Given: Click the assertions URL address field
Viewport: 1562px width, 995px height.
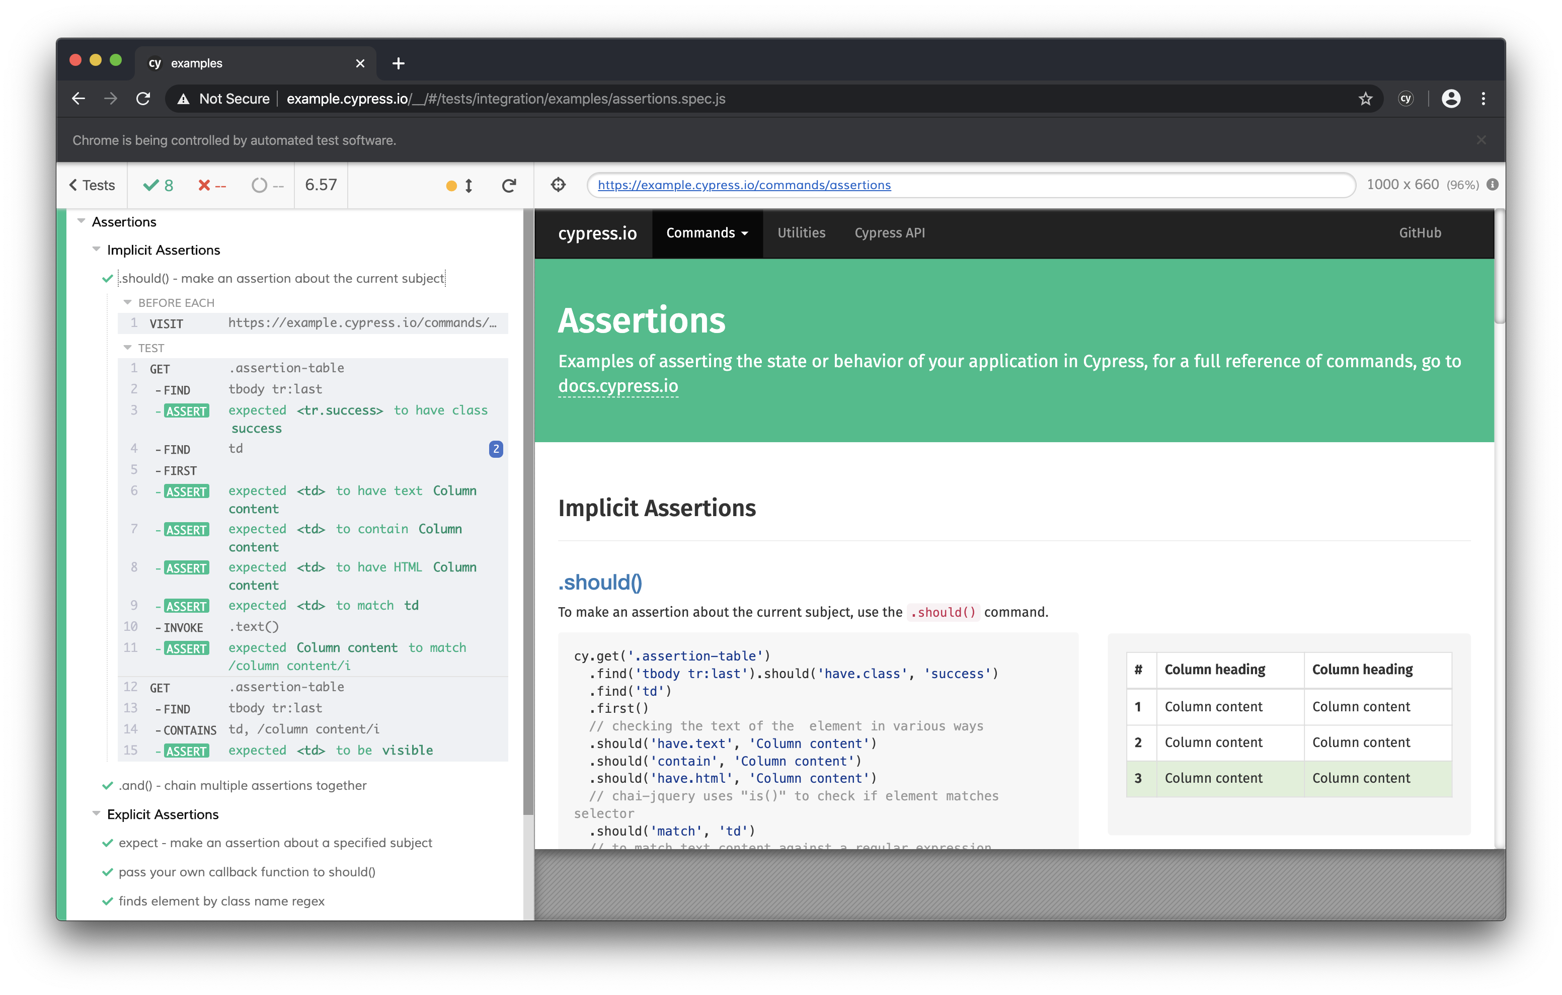Looking at the screenshot, I should [x=745, y=185].
